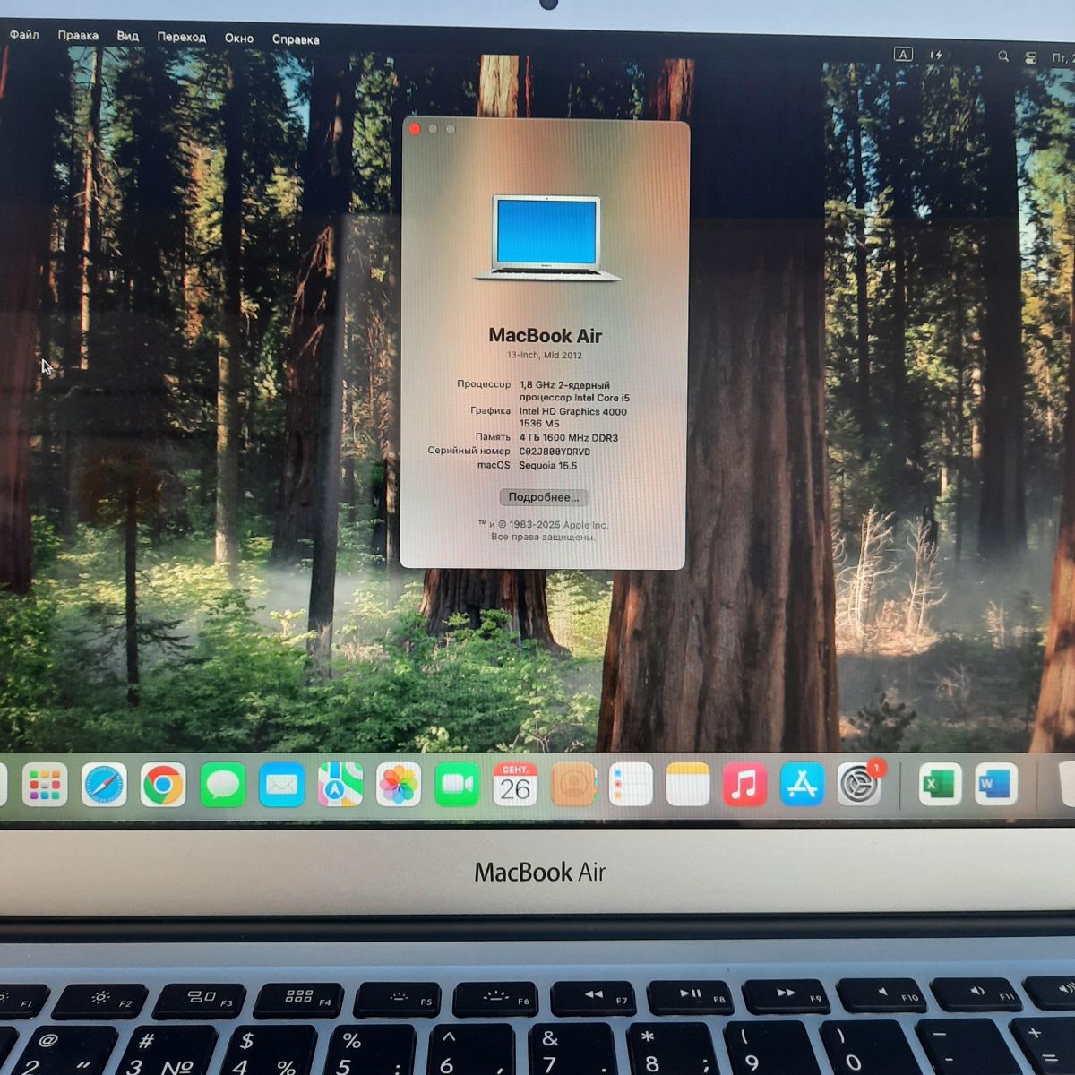Open Spotlight search in menu bar
This screenshot has width=1075, height=1075.
click(x=1003, y=56)
